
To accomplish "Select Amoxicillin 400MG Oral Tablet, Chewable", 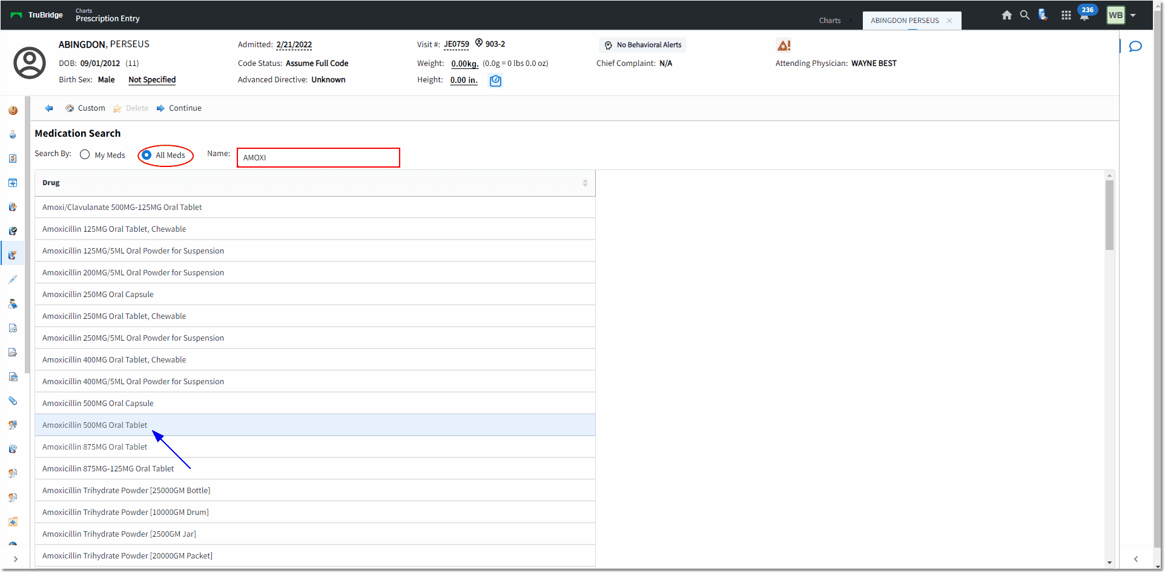I will point(315,359).
